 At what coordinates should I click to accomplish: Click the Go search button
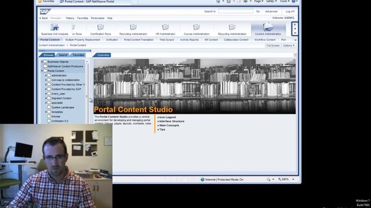258,12
